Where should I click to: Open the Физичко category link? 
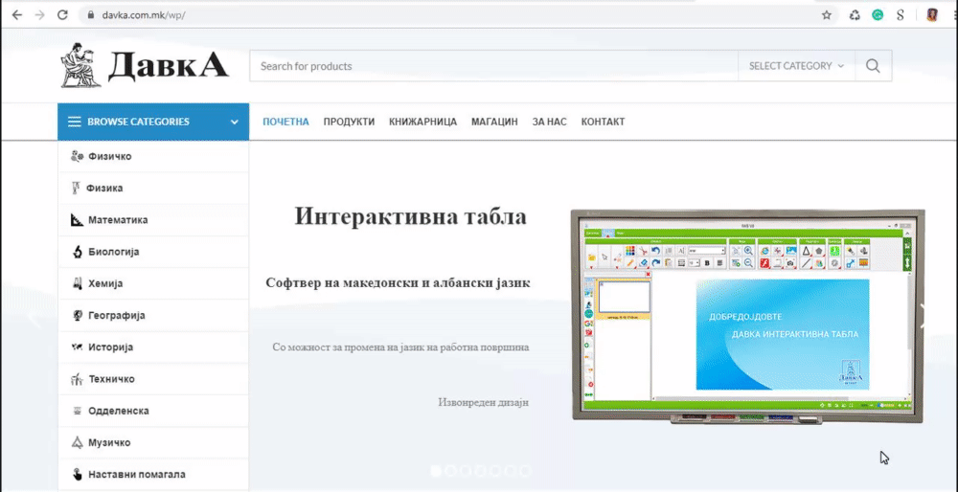click(110, 156)
